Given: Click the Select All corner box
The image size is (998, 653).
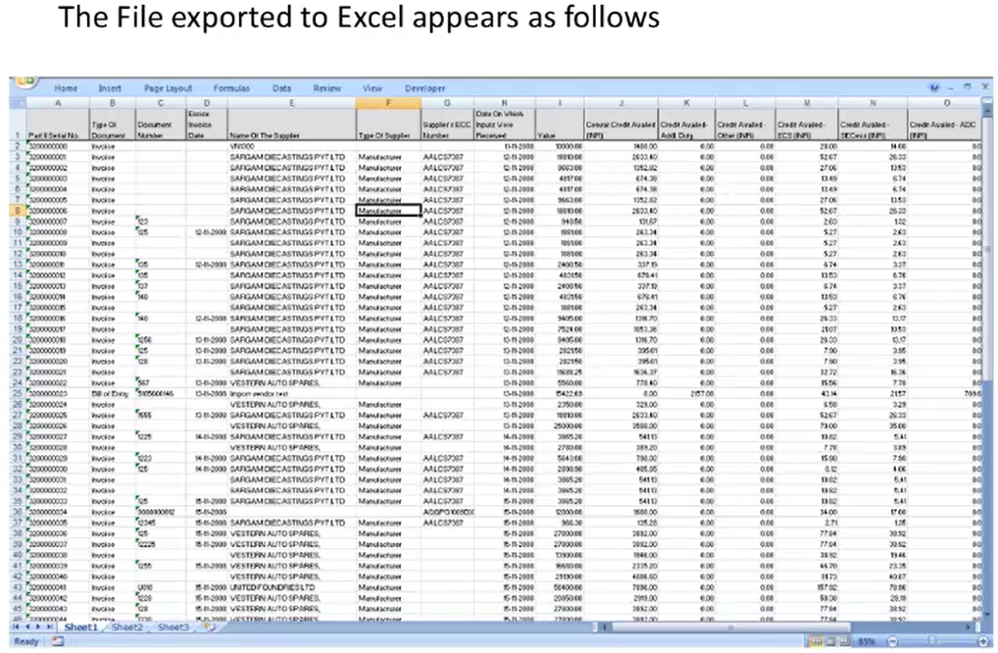Looking at the screenshot, I should (18, 103).
